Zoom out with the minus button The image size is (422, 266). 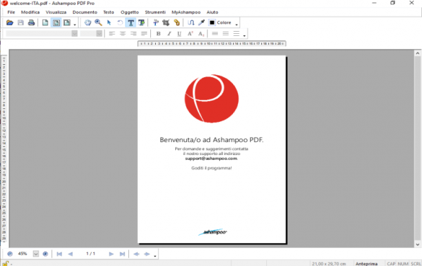tap(10, 254)
